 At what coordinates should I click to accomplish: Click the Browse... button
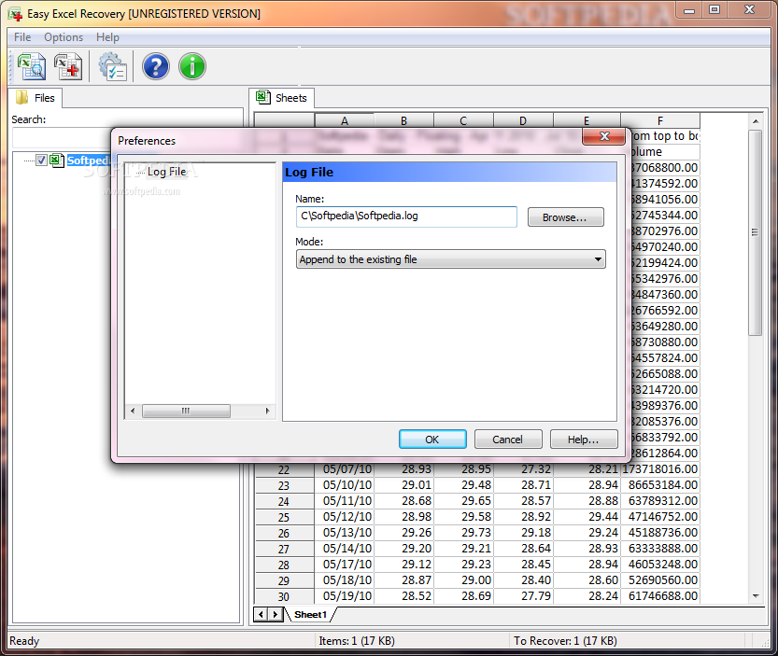click(x=566, y=217)
